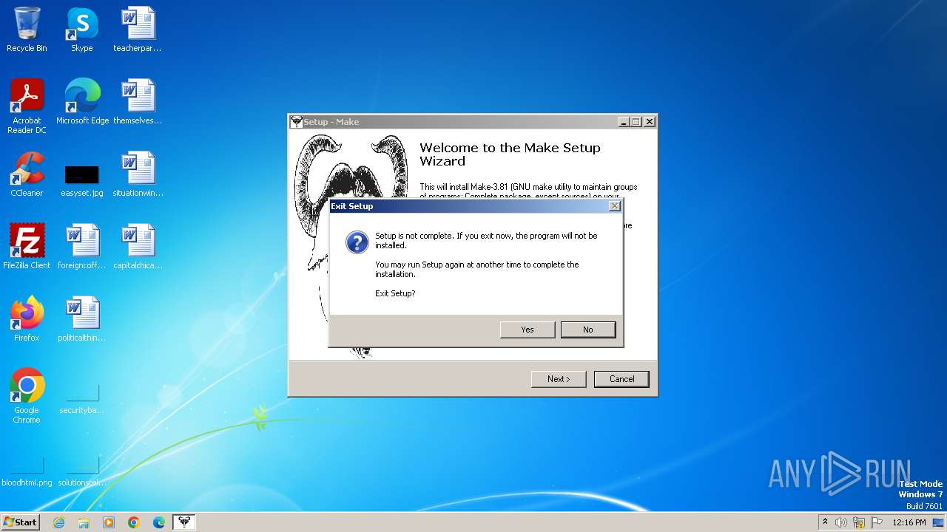This screenshot has height=532, width=947.
Task: Open media player from taskbar
Action: point(109,522)
